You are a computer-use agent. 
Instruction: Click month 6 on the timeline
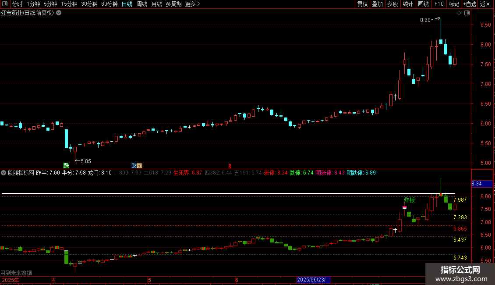pos(237,280)
